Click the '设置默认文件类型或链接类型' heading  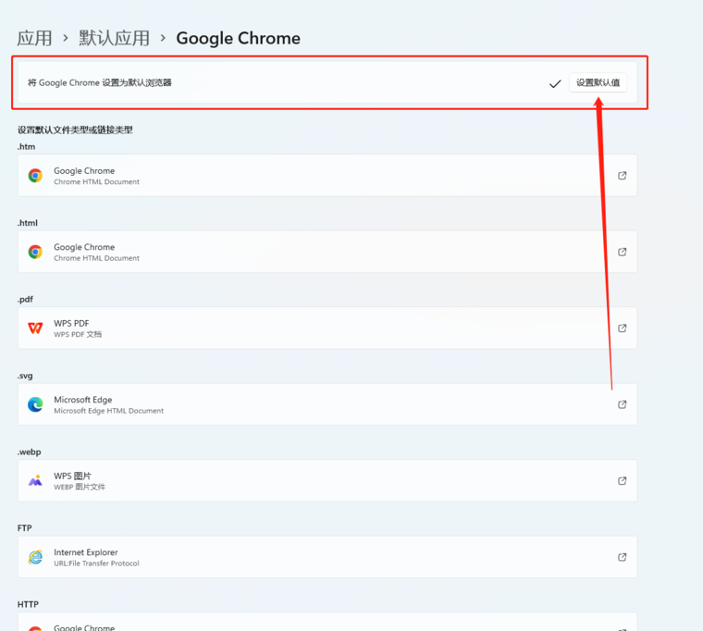(x=75, y=130)
